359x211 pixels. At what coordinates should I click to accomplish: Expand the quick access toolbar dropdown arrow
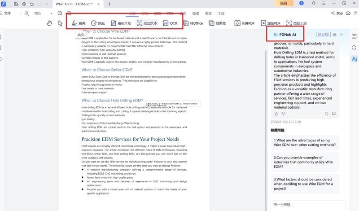47,4
